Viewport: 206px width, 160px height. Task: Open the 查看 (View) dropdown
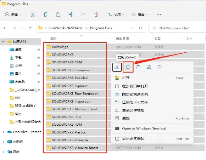pos(140,15)
